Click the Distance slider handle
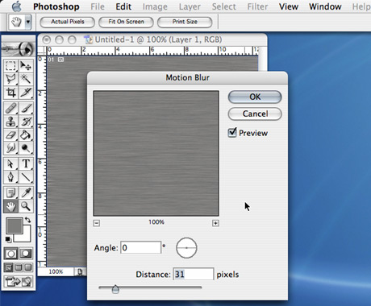Screen dimensions: 371x306 tap(115, 289)
